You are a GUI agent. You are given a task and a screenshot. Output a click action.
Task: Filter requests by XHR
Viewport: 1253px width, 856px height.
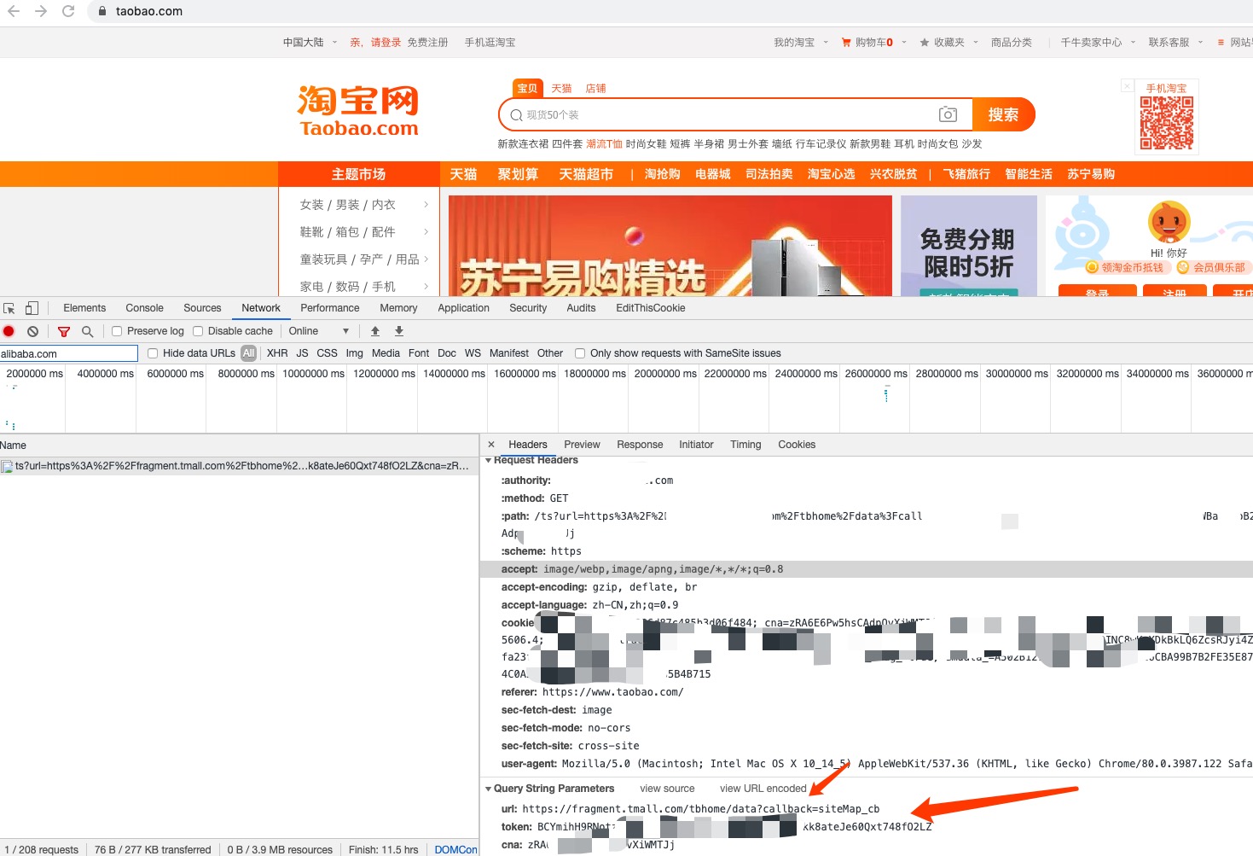[277, 353]
